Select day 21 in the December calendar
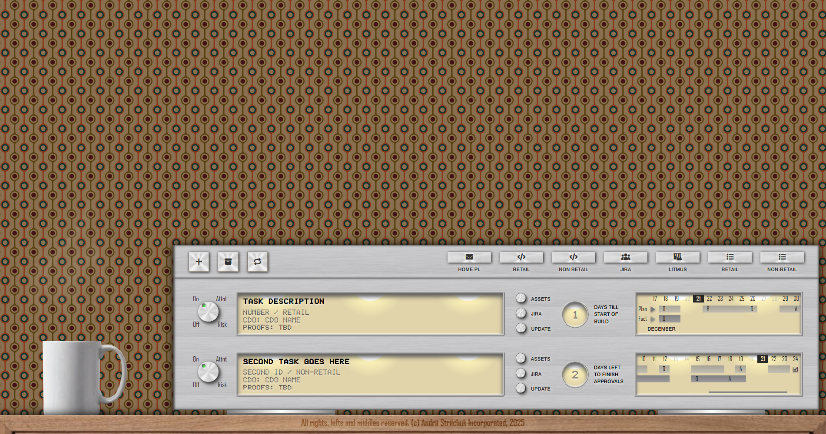826x434 pixels. coord(698,299)
